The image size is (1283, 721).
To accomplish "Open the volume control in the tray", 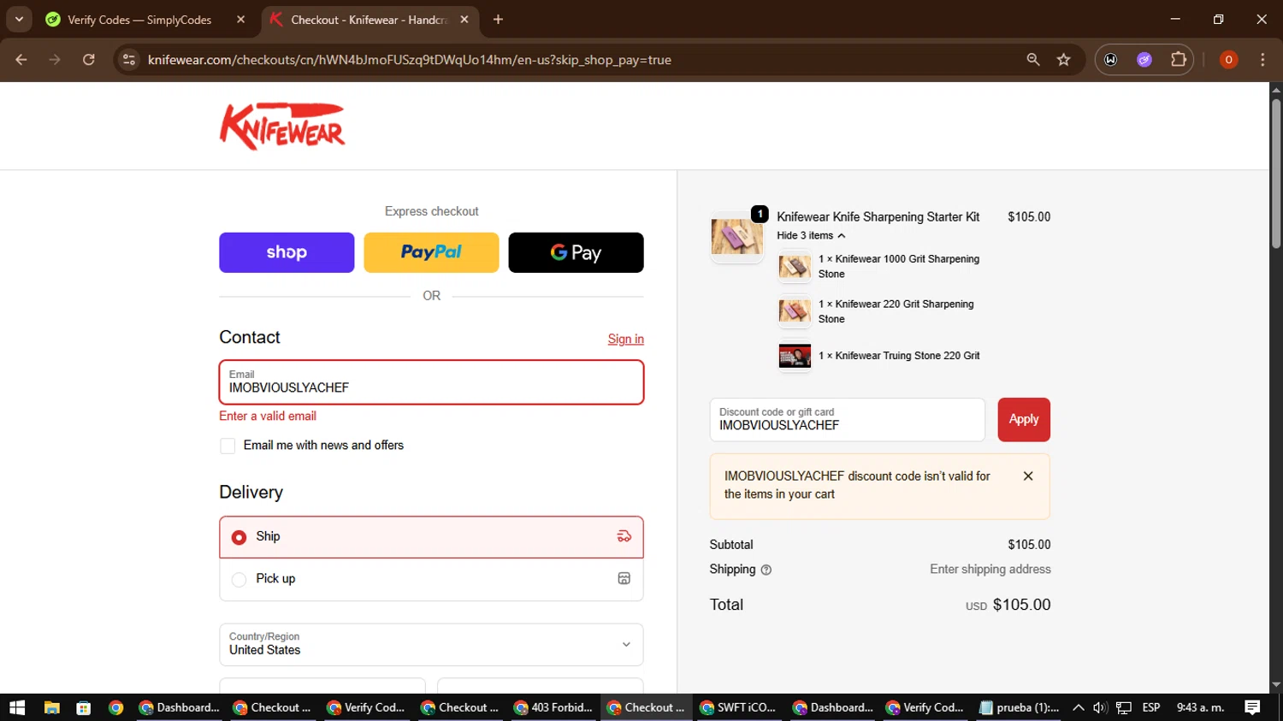I will (1100, 707).
